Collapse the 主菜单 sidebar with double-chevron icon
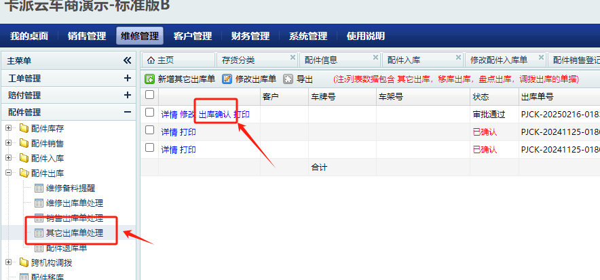Image resolution: width=600 pixels, height=280 pixels. pos(127,60)
